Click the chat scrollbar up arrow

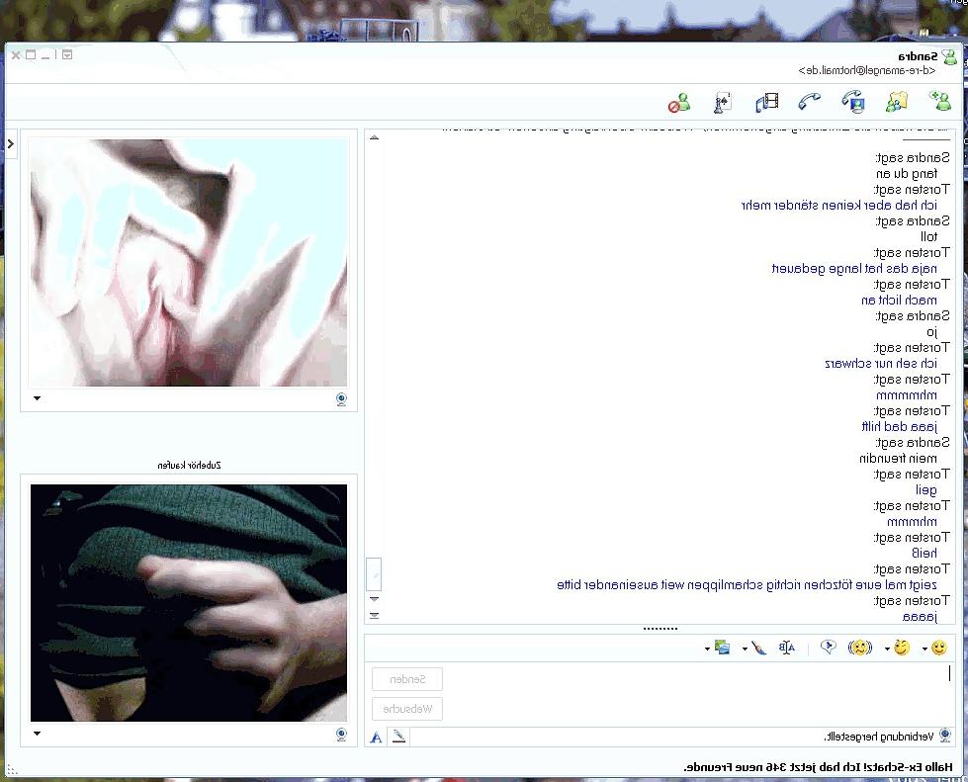pyautogui.click(x=374, y=137)
